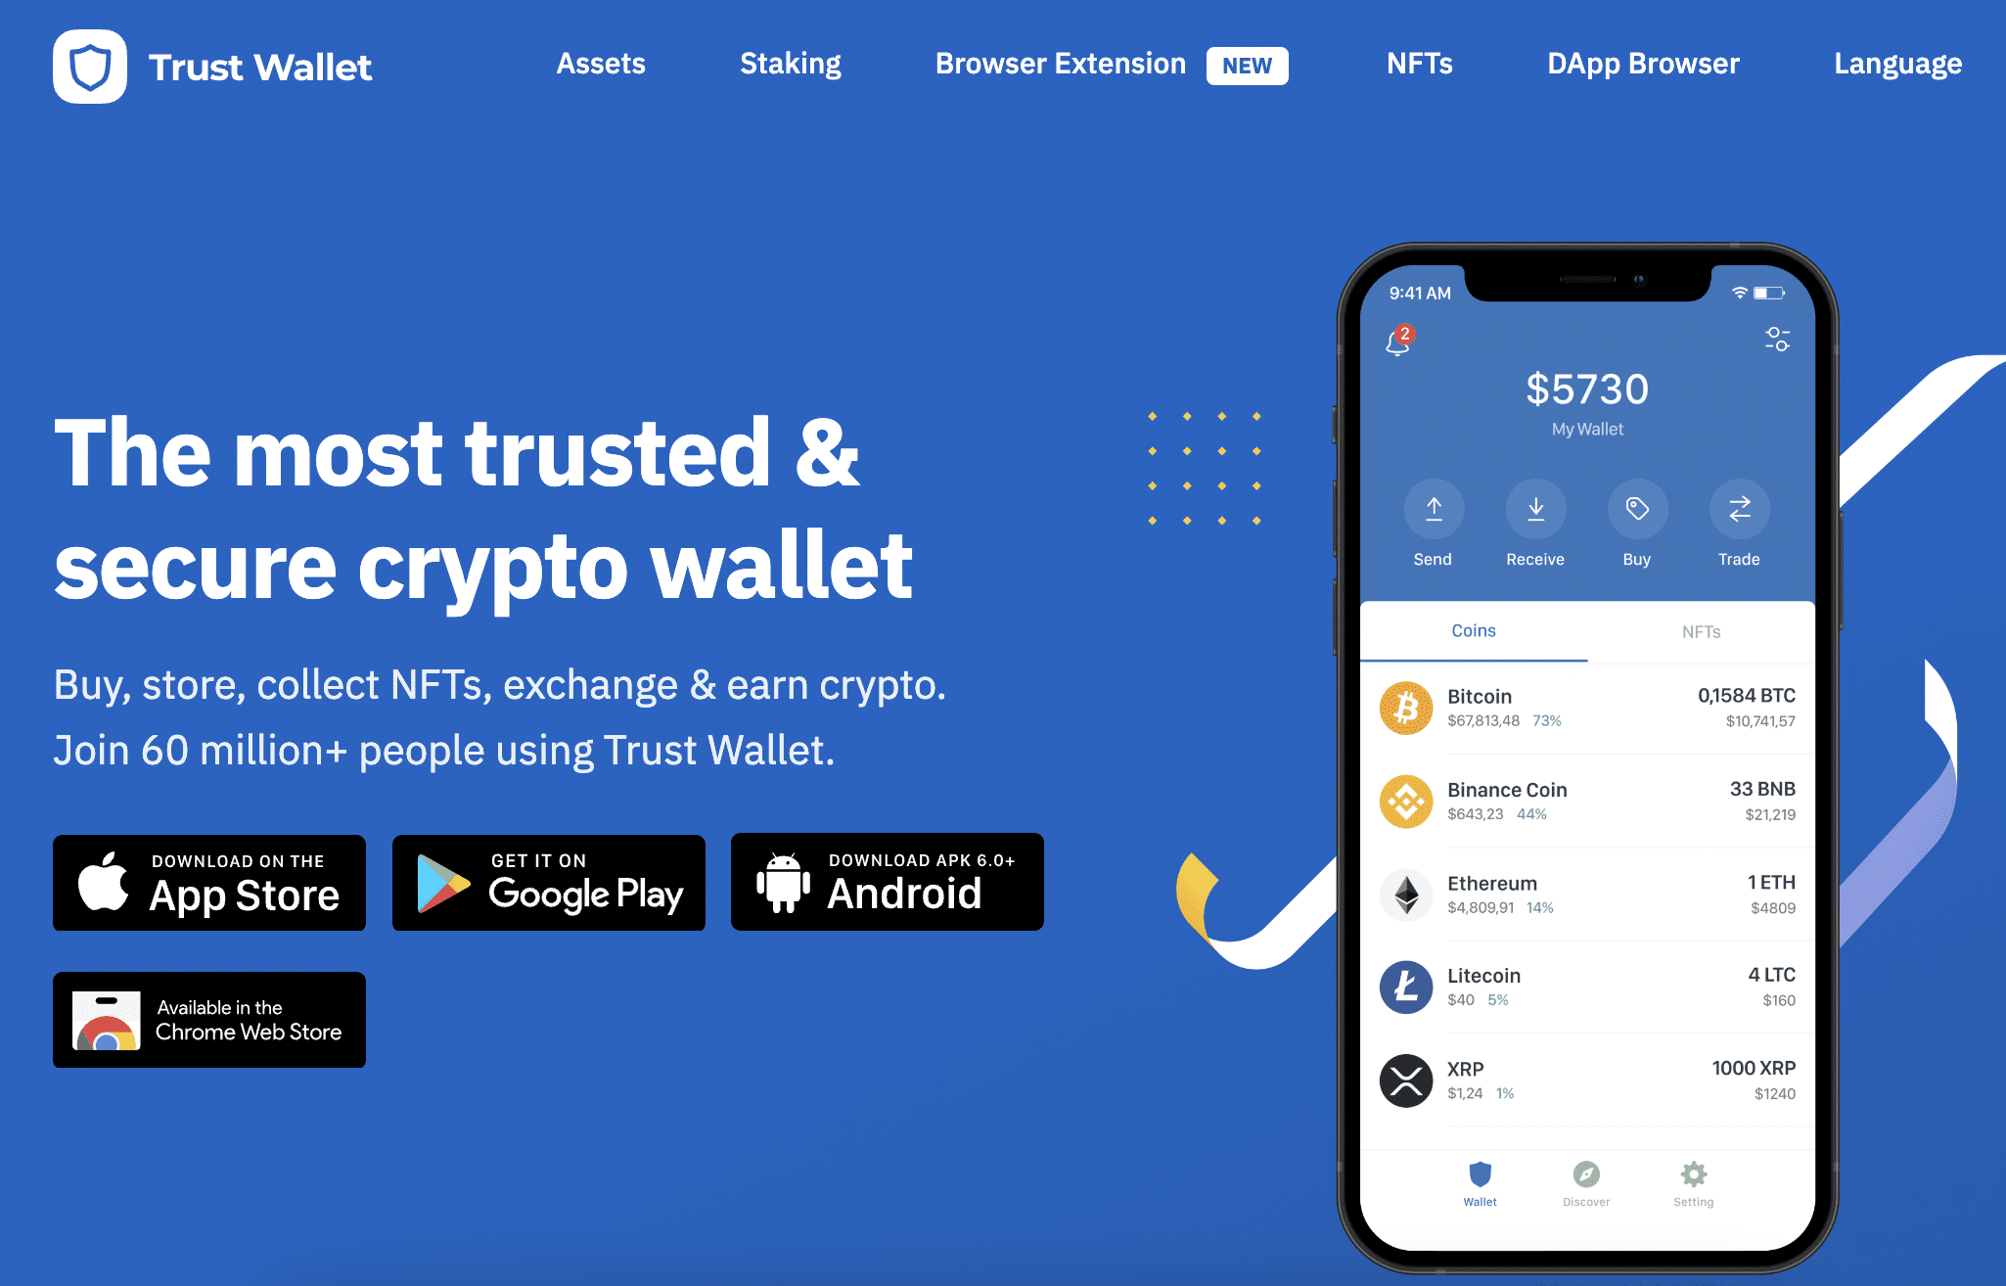Open the Staking menu item

pyautogui.click(x=788, y=62)
